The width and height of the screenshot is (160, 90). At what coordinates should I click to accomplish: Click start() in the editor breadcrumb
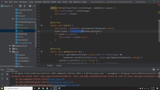coord(59,65)
